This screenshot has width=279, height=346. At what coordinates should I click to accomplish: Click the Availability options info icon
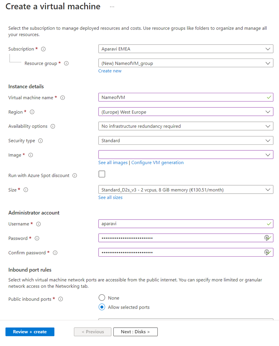pyautogui.click(x=53, y=126)
